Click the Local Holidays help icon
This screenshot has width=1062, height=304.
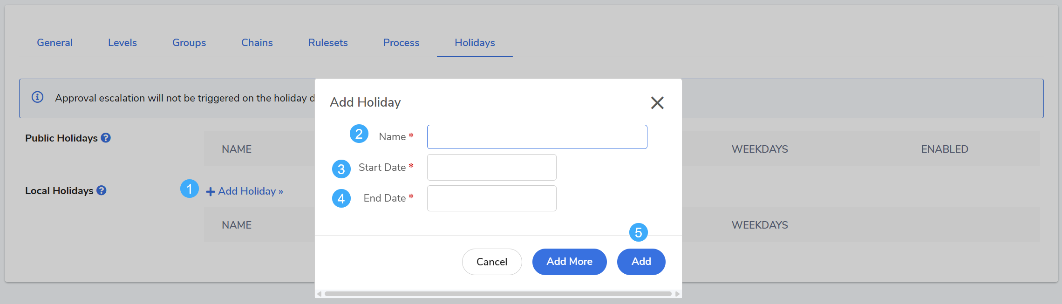click(x=102, y=190)
